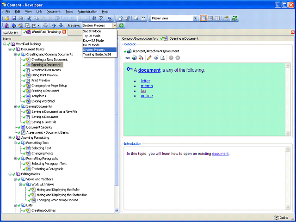Screen dimensions: 296x222
Task: Click outline tree scrollbar down arrow
Action: point(117,210)
